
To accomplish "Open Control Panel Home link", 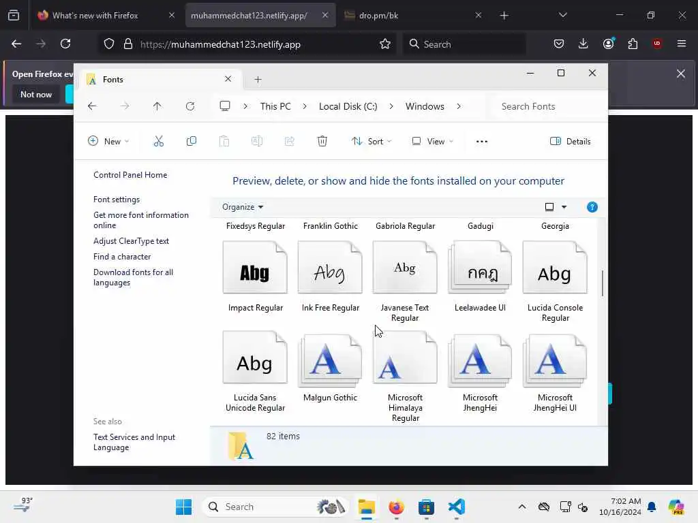I will (x=130, y=175).
